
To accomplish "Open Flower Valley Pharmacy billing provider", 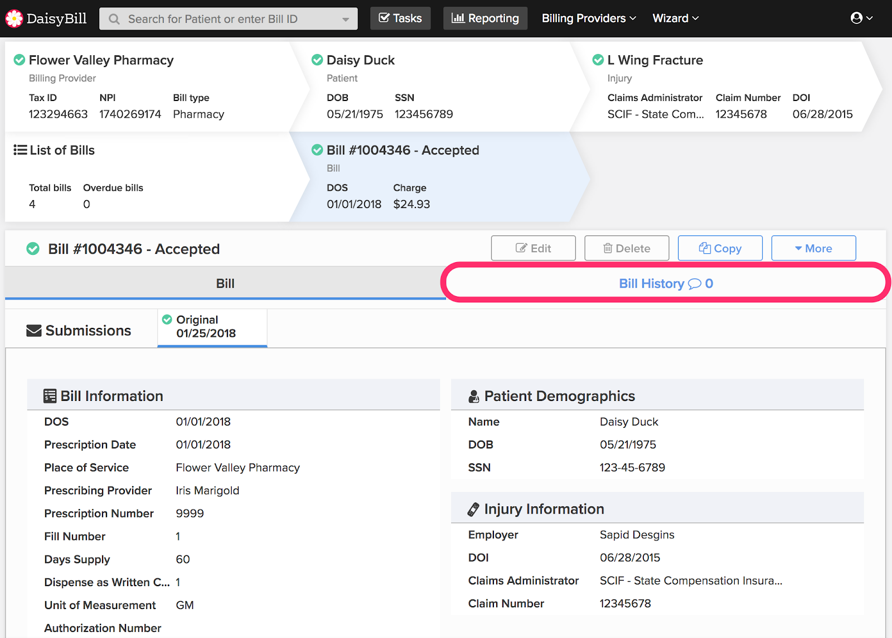I will (x=101, y=60).
